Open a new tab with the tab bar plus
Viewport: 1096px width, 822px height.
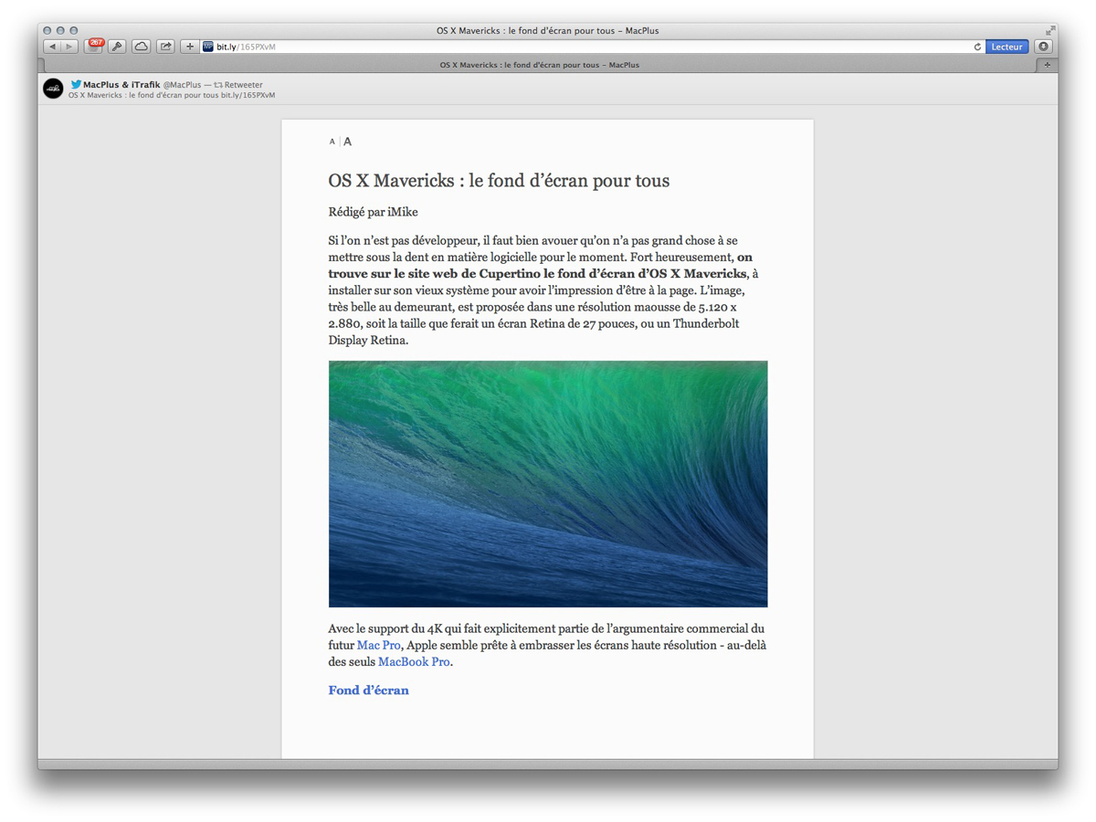tap(1047, 65)
